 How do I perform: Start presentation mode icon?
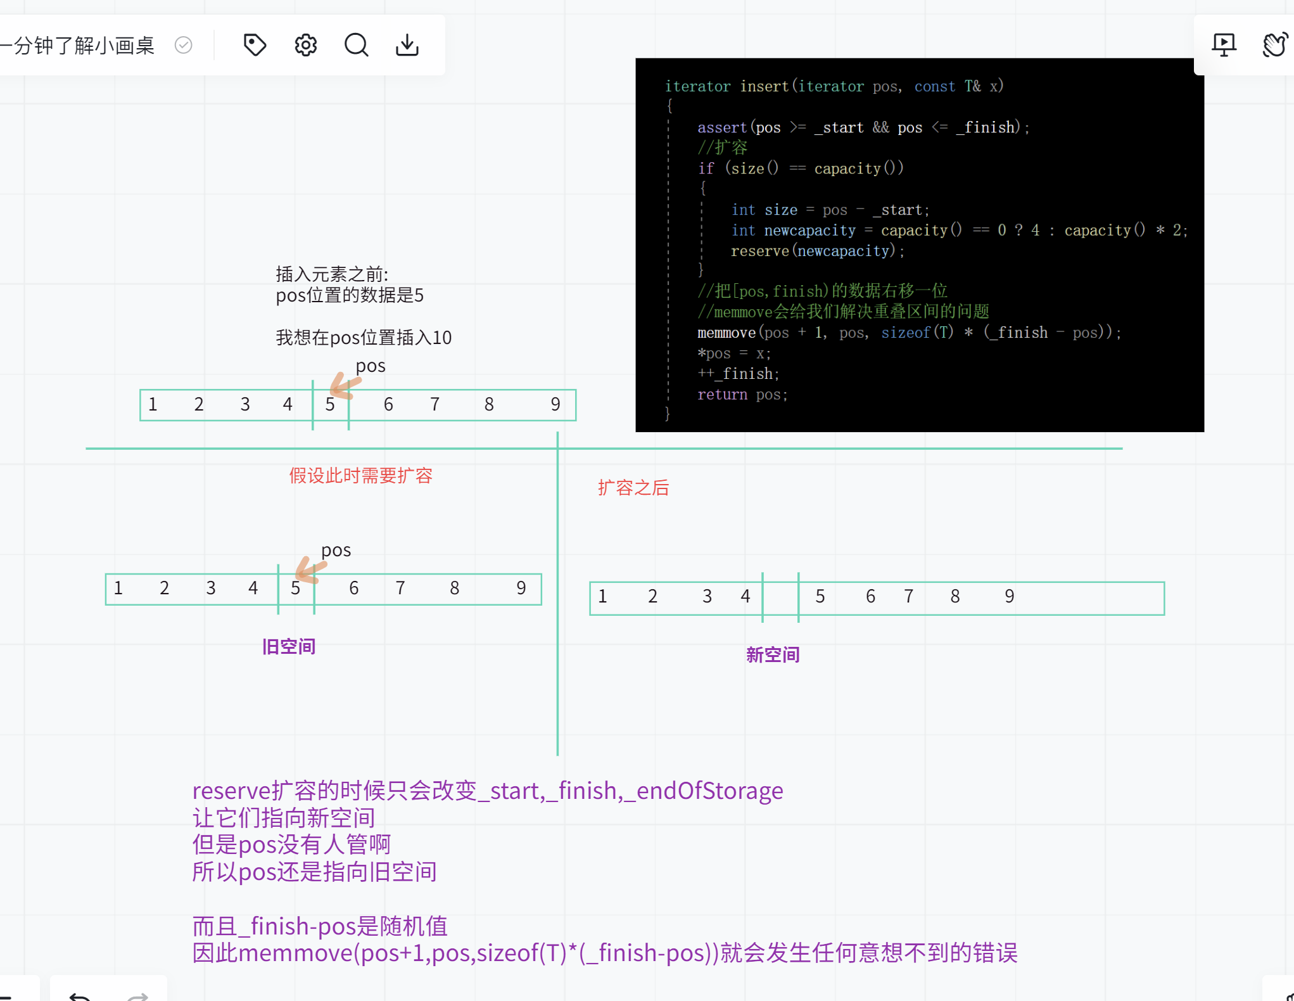(x=1224, y=45)
